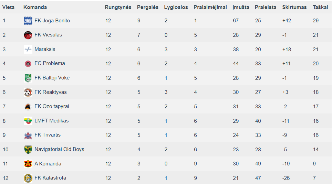The height and width of the screenshot is (184, 332).
Task: Click the A Komanda logo
Action: coord(28,164)
